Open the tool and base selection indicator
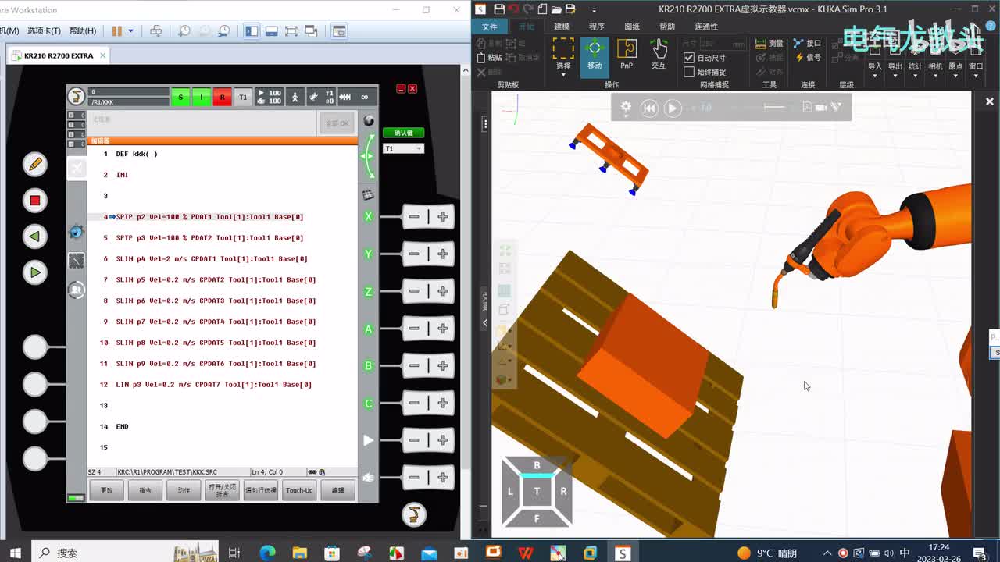The image size is (1000, 562). [x=320, y=98]
